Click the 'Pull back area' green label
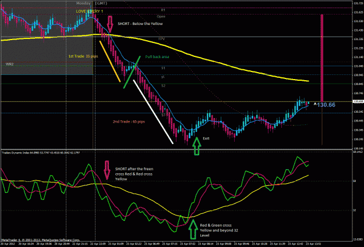 point(157,57)
